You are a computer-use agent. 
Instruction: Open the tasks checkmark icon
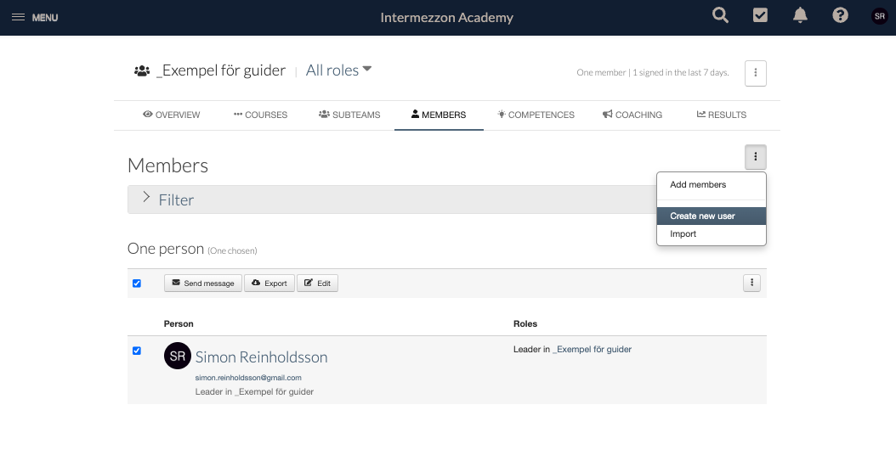pyautogui.click(x=760, y=15)
